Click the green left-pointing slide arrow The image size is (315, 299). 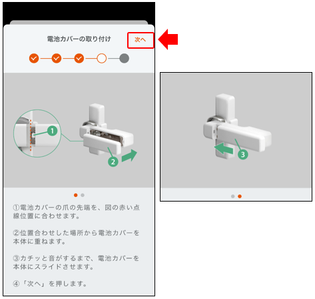click(x=224, y=149)
